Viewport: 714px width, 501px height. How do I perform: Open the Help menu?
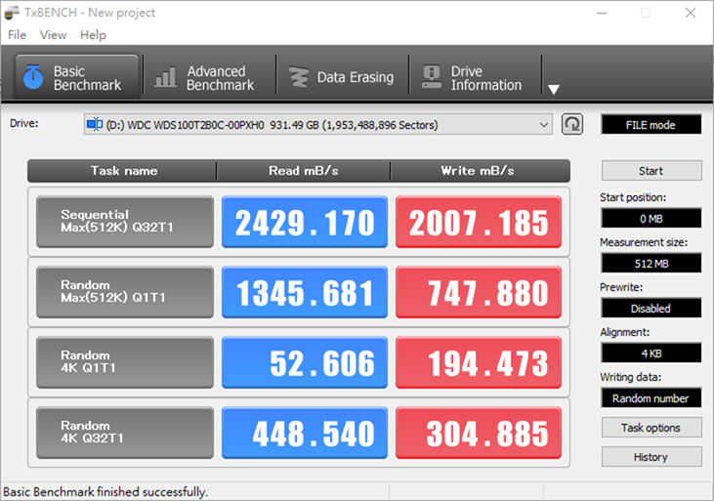93,35
